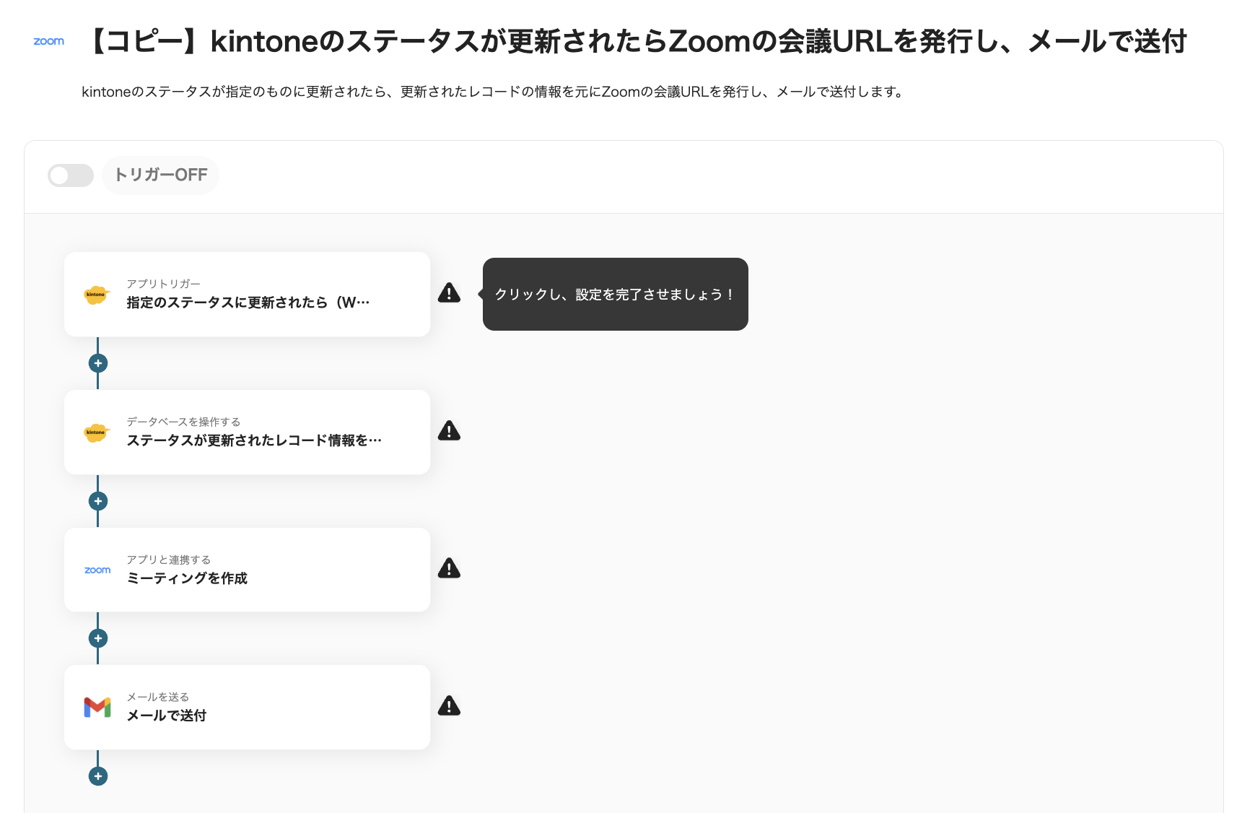Click kintone icon in データベースを操作する step
Image resolution: width=1250 pixels, height=813 pixels.
pyautogui.click(x=96, y=432)
